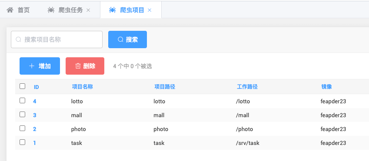Click the 增加 button to add a project
The height and width of the screenshot is (161, 369).
pyautogui.click(x=40, y=66)
